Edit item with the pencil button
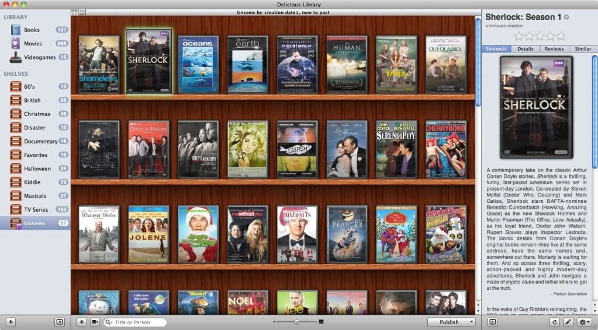Viewport: 598px width, 330px height. (568, 322)
